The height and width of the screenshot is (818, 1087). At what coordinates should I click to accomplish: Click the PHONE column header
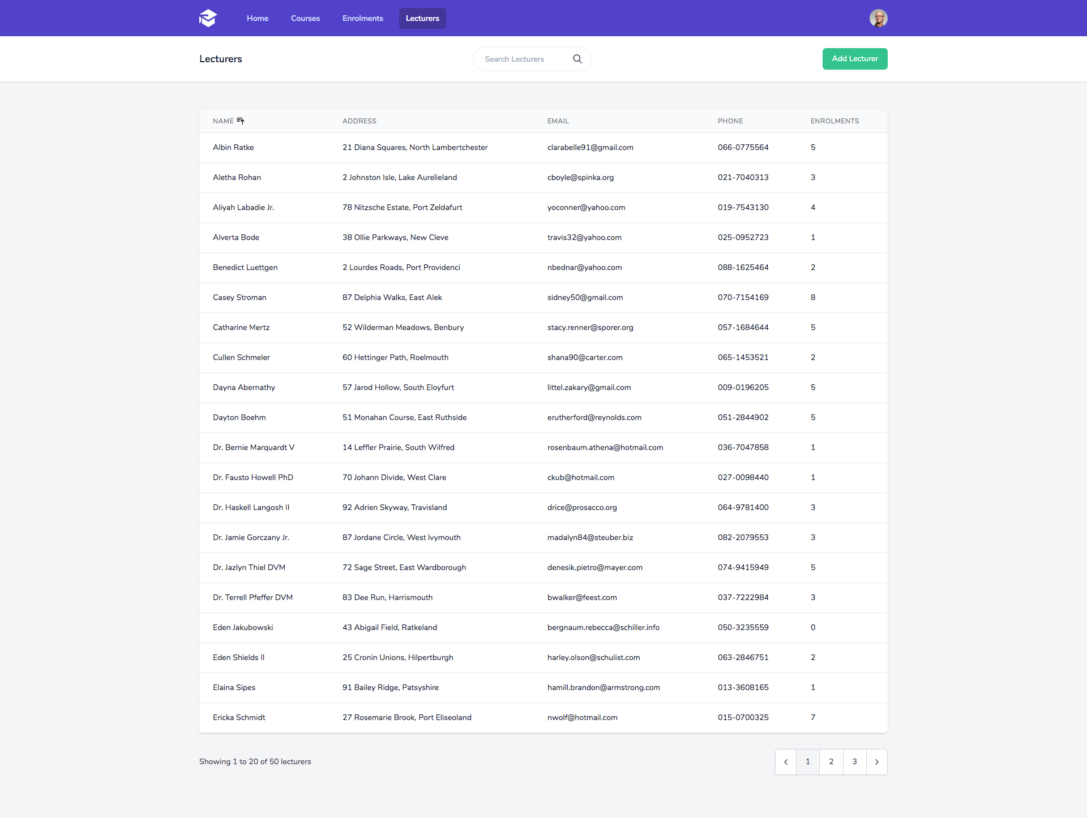pos(730,121)
